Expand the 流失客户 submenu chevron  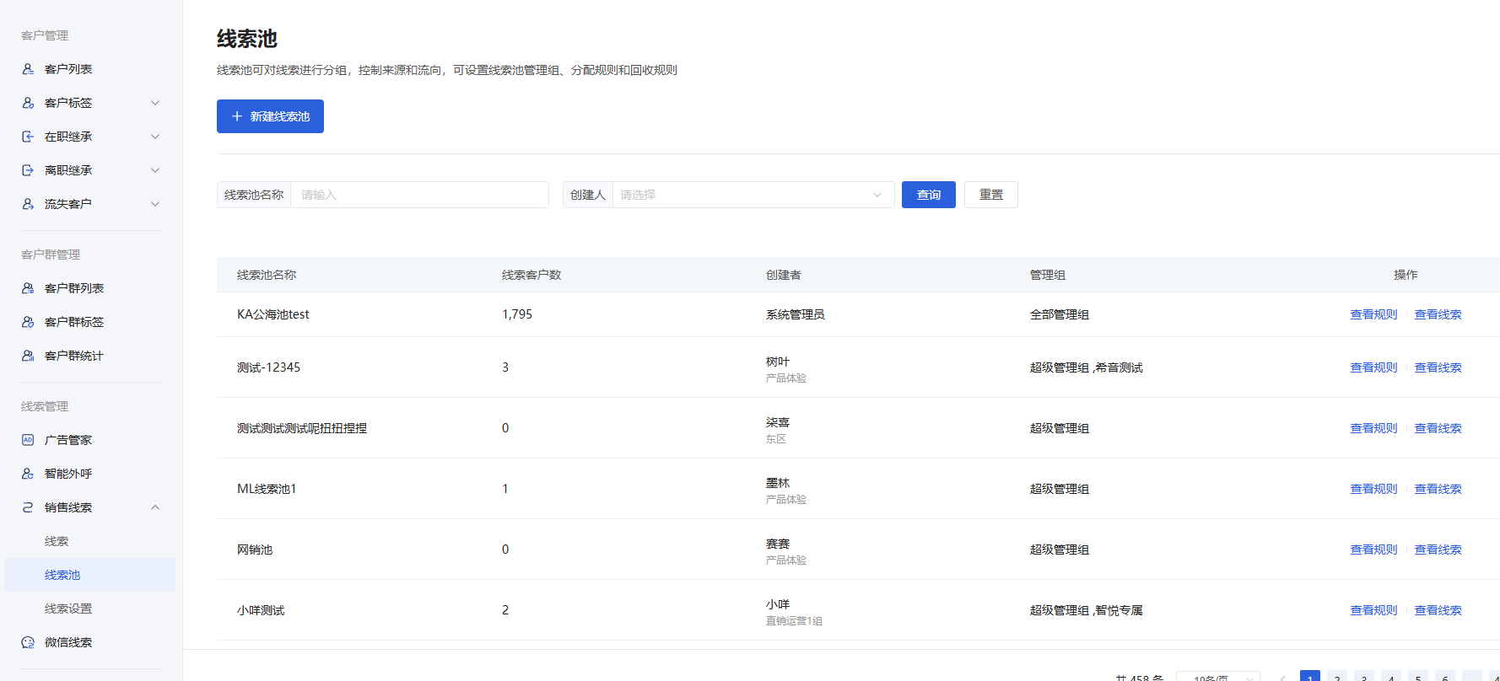[x=155, y=204]
